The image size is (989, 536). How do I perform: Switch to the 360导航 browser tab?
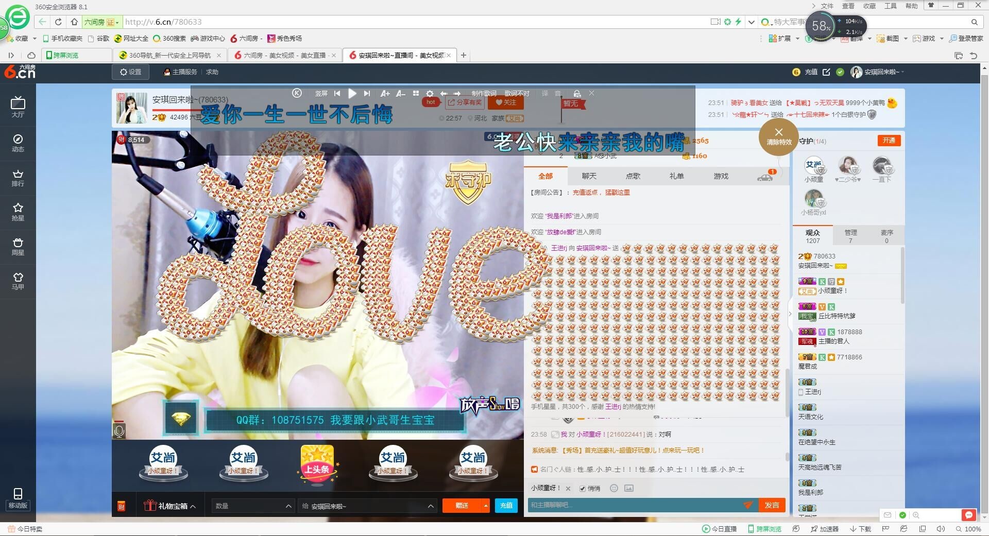tap(170, 55)
